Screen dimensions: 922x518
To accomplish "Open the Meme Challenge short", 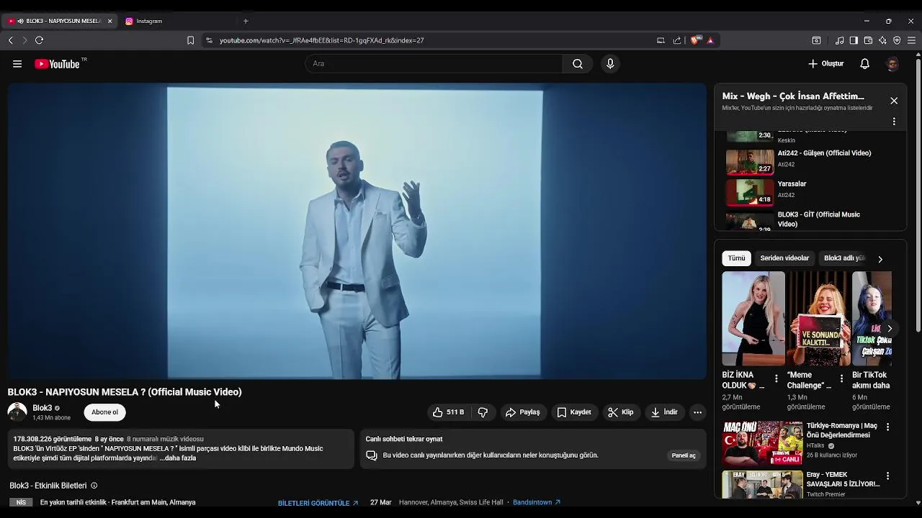I will pyautogui.click(x=818, y=319).
